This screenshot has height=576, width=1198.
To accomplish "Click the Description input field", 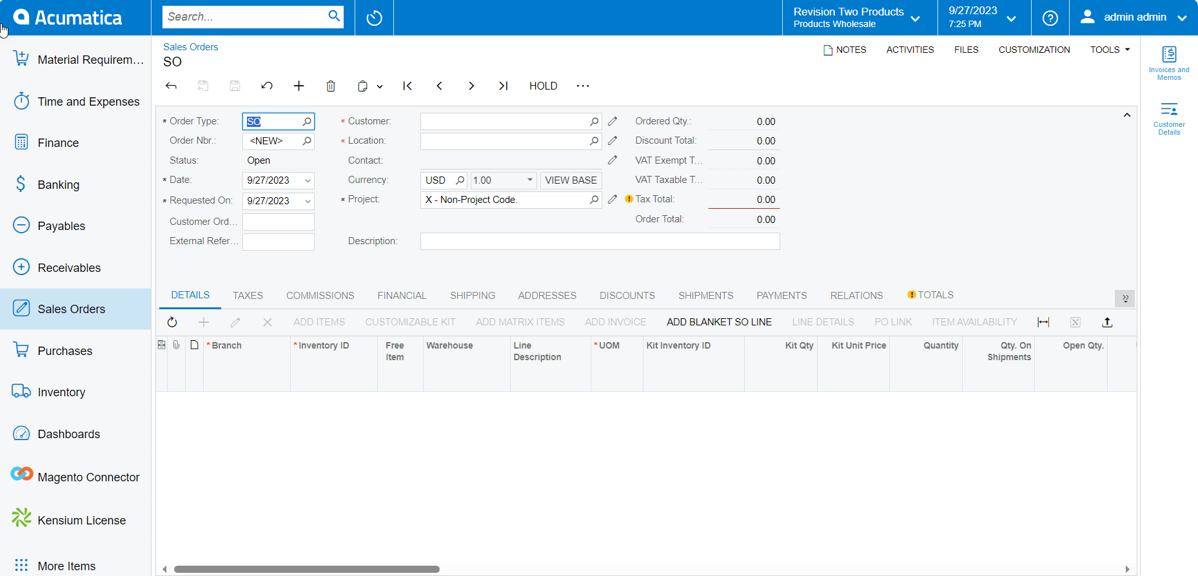I will pos(600,242).
